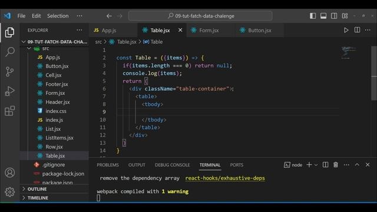Open editor More Actions ellipsis
The image size is (377, 212).
point(368,30)
